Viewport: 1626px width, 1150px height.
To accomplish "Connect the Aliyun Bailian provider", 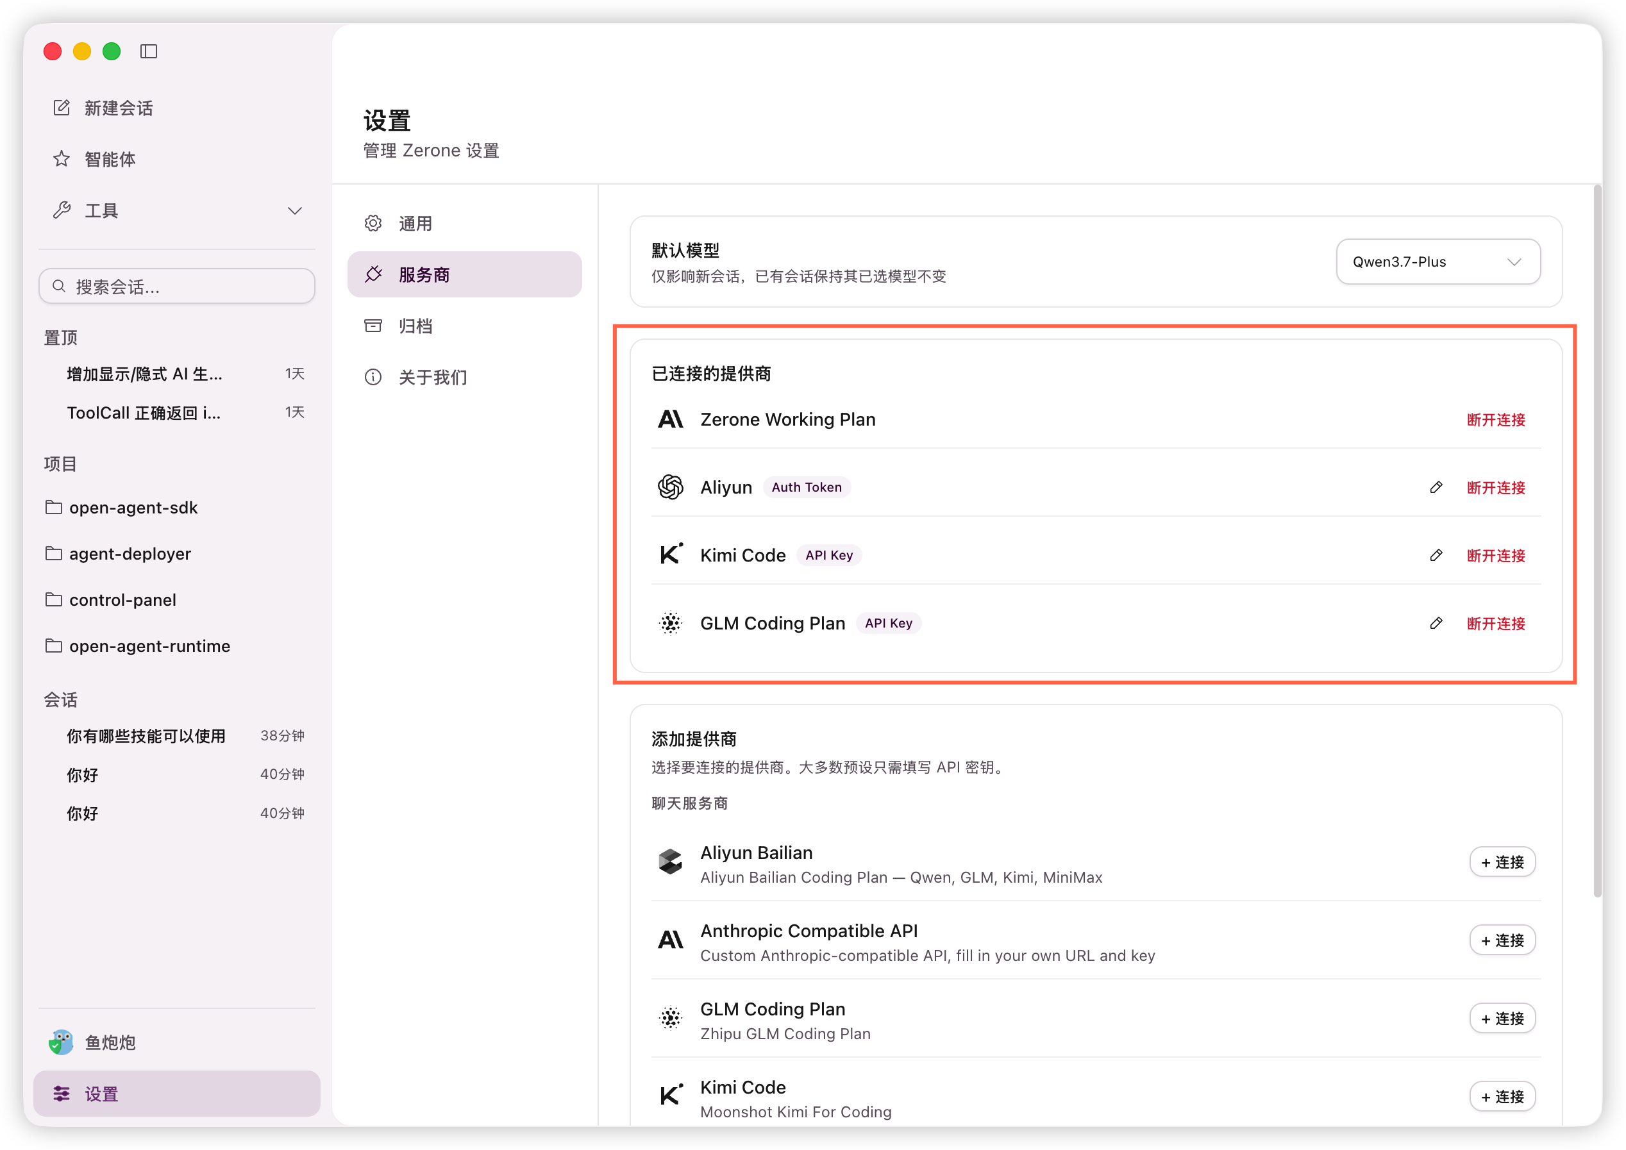I will point(1503,863).
